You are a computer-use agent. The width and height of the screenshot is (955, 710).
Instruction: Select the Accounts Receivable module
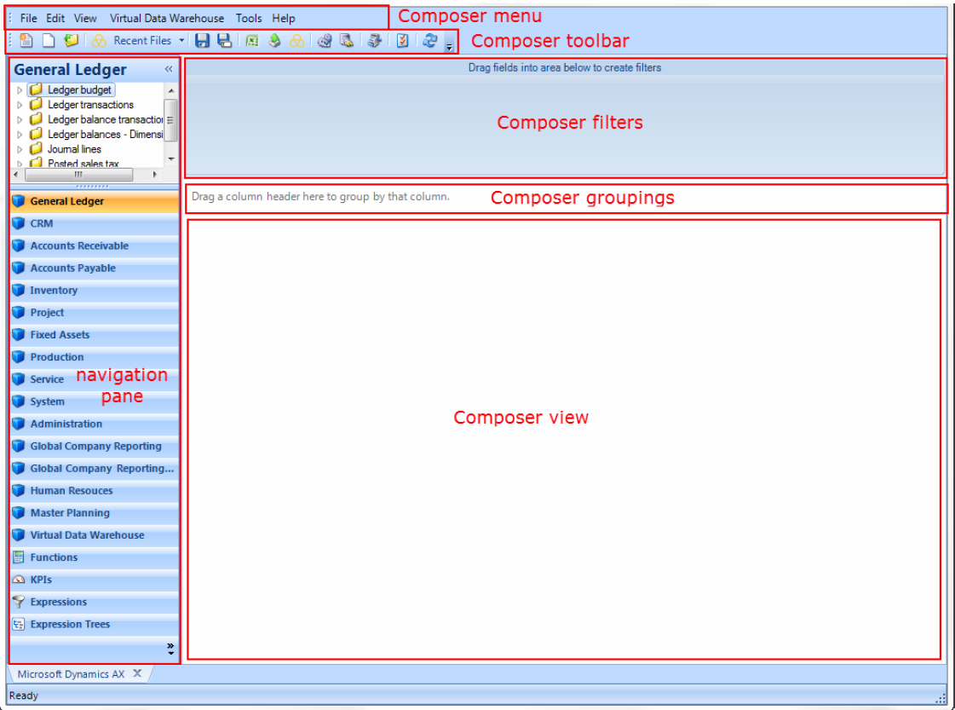click(x=79, y=245)
